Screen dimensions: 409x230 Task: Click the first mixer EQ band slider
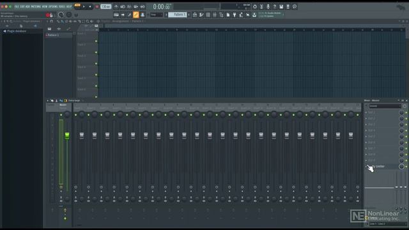click(396, 187)
